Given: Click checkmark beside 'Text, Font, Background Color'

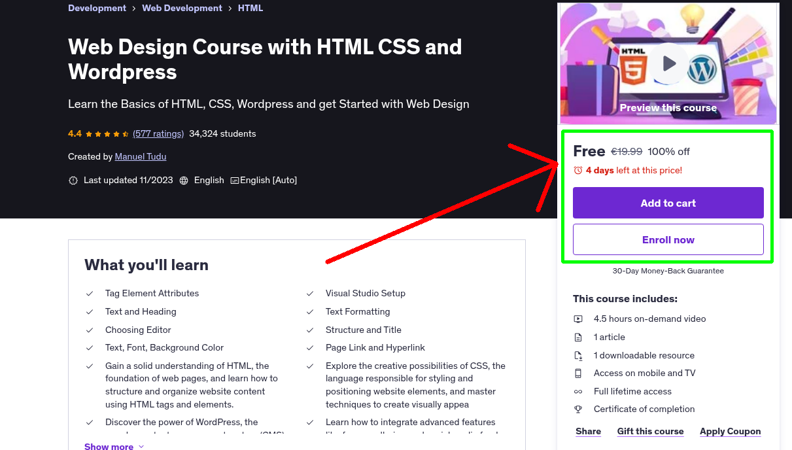Looking at the screenshot, I should pos(90,348).
